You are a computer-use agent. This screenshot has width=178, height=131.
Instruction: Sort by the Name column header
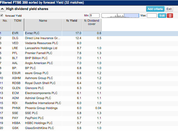click(x=43, y=25)
